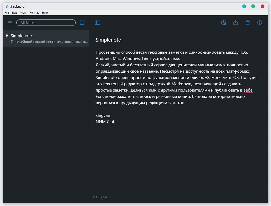
Task: Click the misspelled word "вебе"
Action: 248,90
